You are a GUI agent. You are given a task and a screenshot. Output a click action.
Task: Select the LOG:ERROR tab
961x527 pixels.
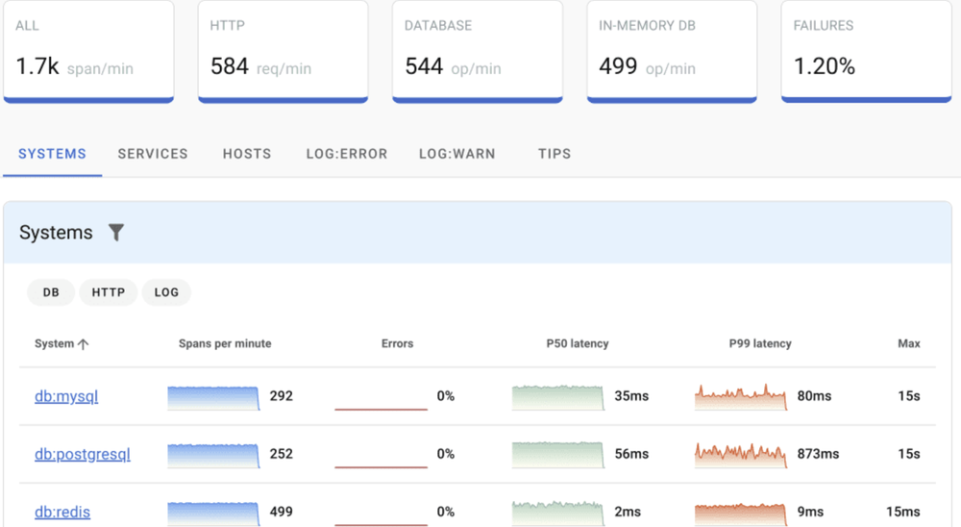[346, 154]
